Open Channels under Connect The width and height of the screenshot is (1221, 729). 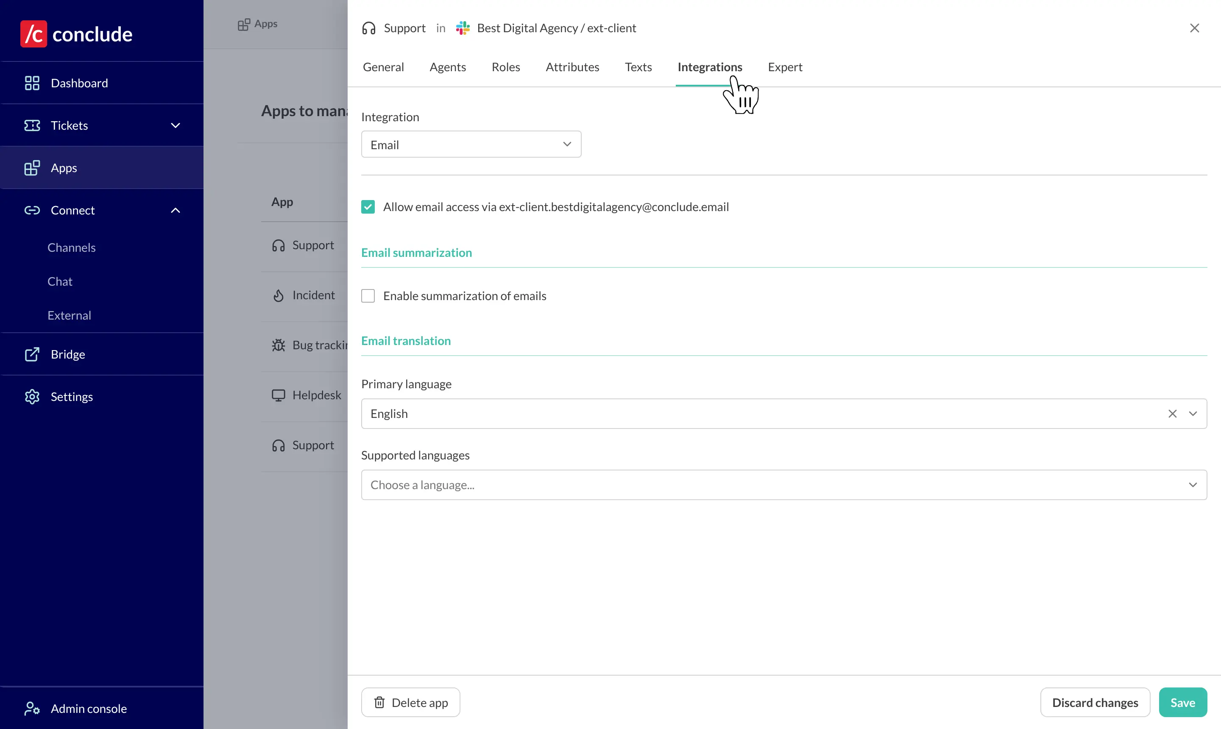tap(72, 248)
